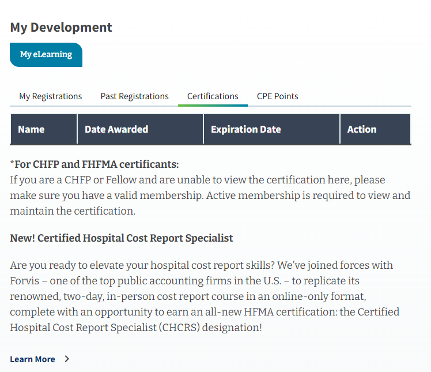
Task: Sort by the Name column header
Action: tap(31, 129)
